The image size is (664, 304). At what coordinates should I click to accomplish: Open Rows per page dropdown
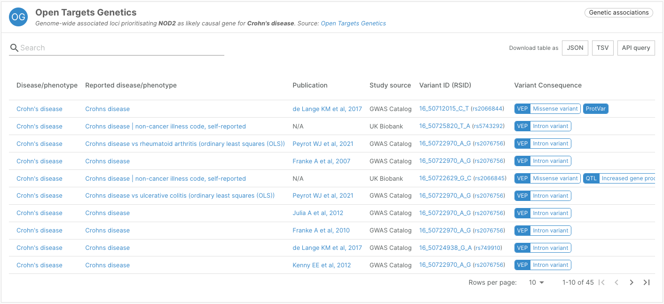coord(536,282)
